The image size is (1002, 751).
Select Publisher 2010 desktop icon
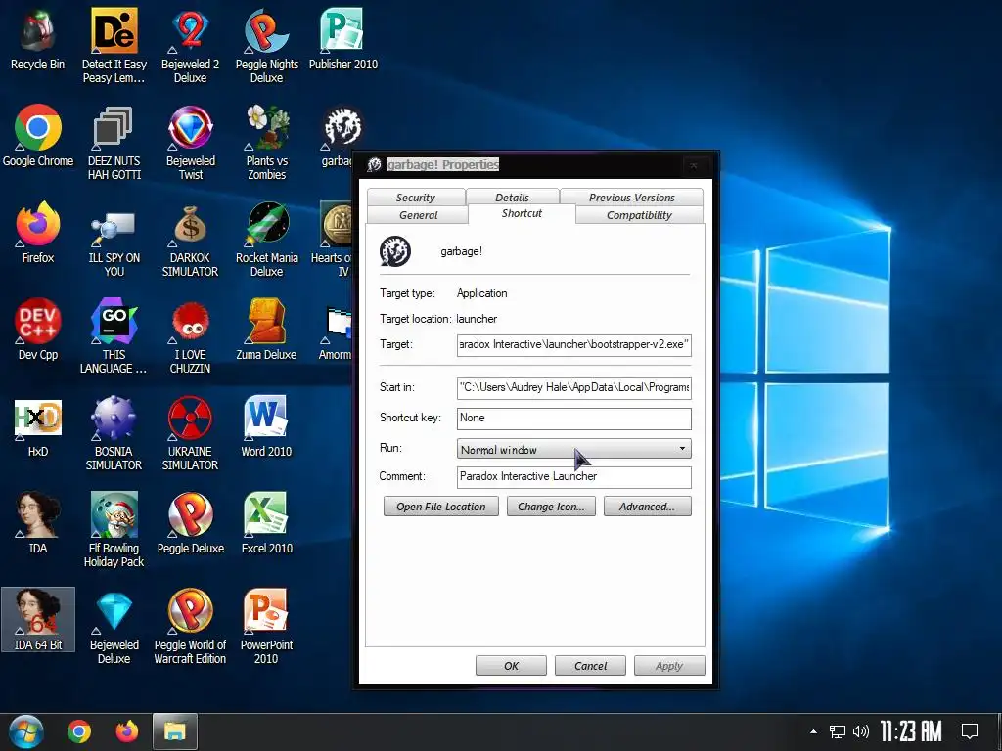tap(343, 39)
